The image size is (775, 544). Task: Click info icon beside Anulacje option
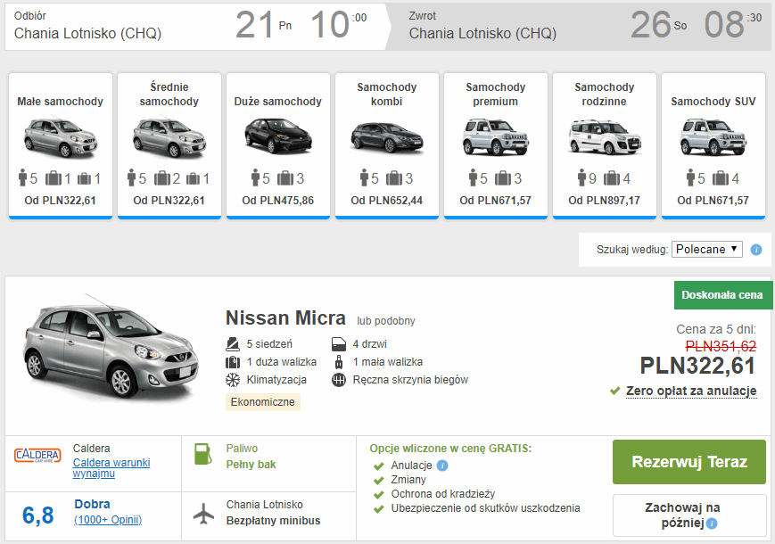click(443, 466)
